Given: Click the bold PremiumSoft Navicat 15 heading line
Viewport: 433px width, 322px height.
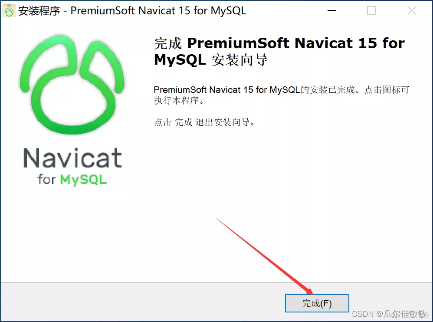Looking at the screenshot, I should pyautogui.click(x=279, y=43).
